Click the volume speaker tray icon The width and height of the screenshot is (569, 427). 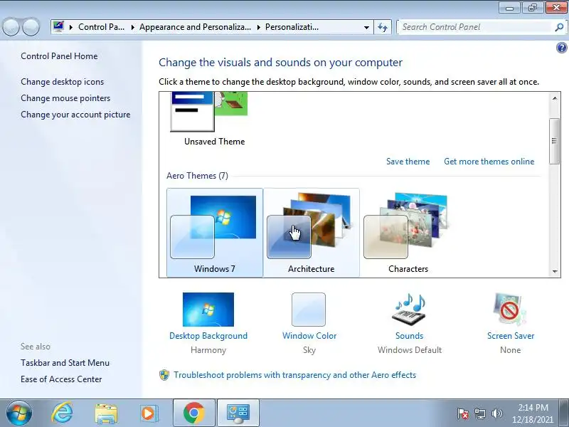(x=496, y=413)
